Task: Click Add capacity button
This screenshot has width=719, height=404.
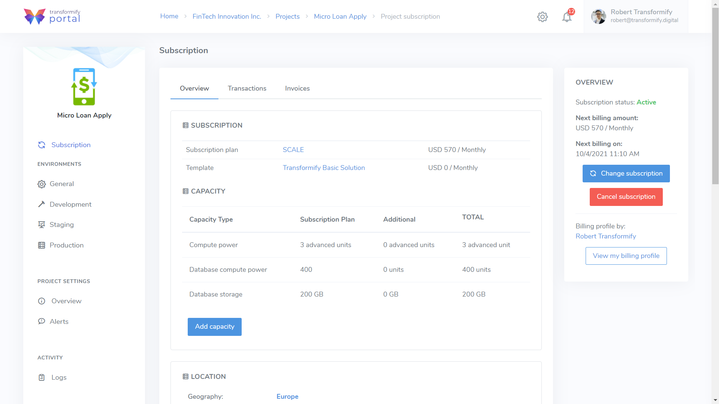Action: [214, 327]
